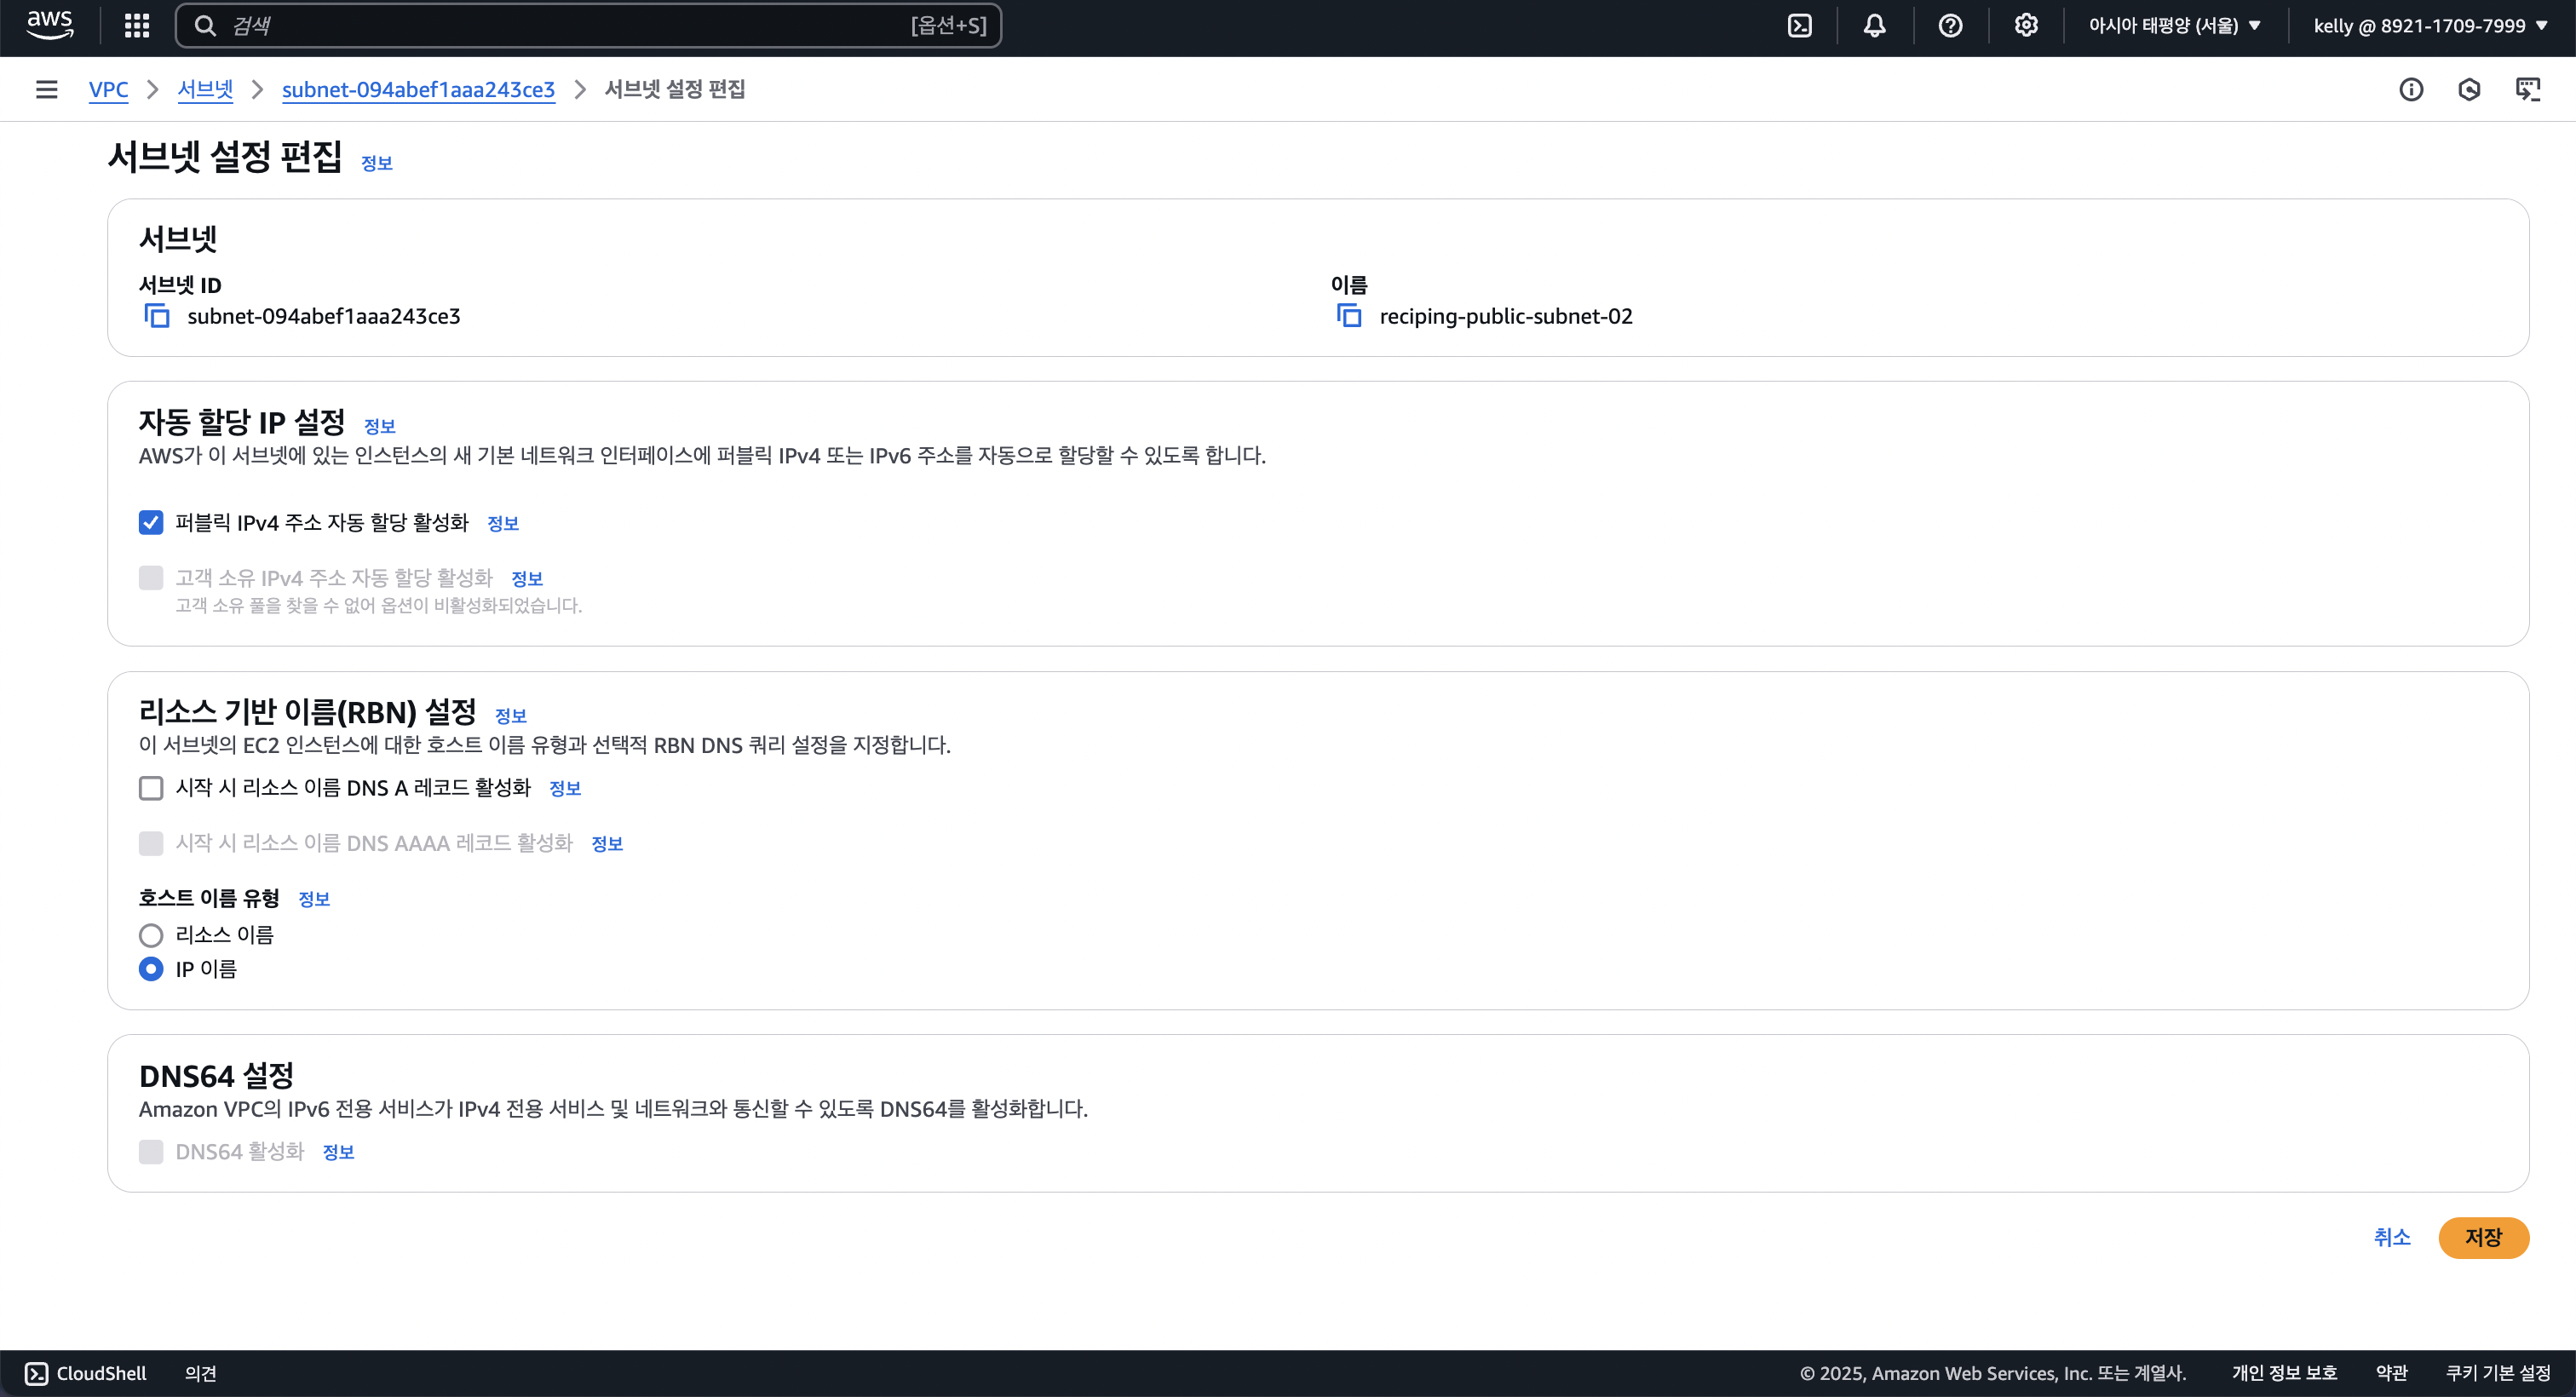Go to VPC breadcrumb link
The height and width of the screenshot is (1397, 2576).
tap(108, 90)
